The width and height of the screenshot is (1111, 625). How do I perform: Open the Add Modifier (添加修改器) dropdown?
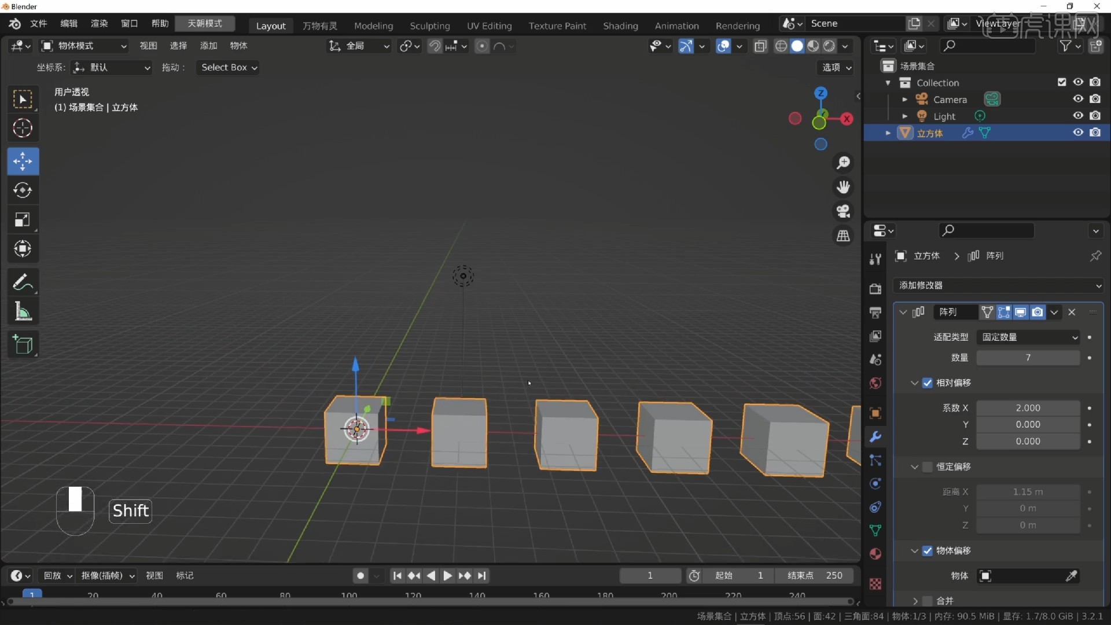tap(999, 285)
